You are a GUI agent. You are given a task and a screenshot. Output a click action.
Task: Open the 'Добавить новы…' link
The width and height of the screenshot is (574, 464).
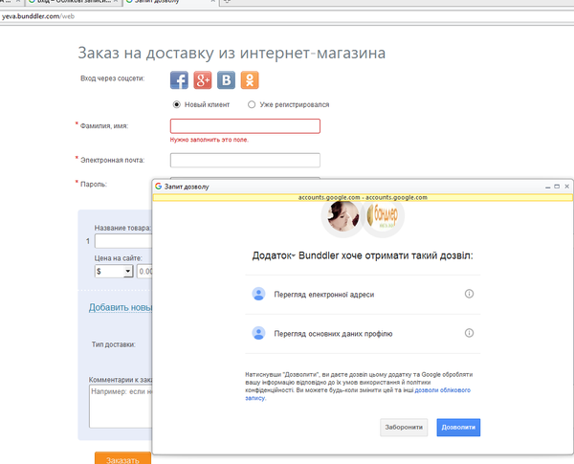click(x=121, y=307)
